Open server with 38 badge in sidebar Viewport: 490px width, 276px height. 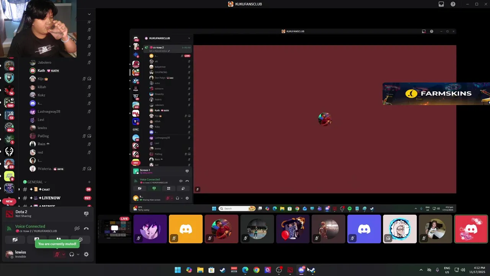(9, 65)
